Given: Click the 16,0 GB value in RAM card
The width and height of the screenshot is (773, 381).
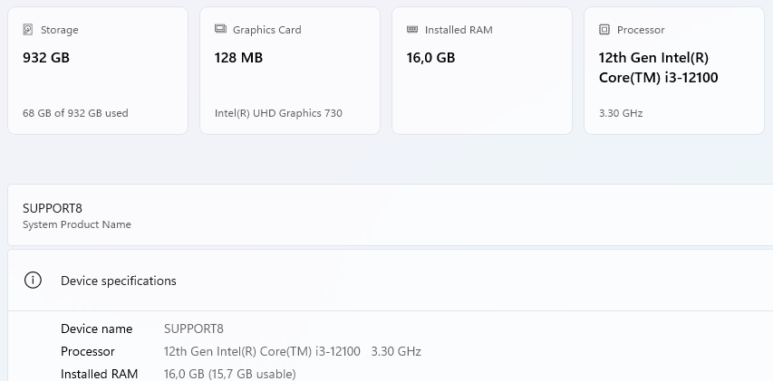Looking at the screenshot, I should 430,58.
